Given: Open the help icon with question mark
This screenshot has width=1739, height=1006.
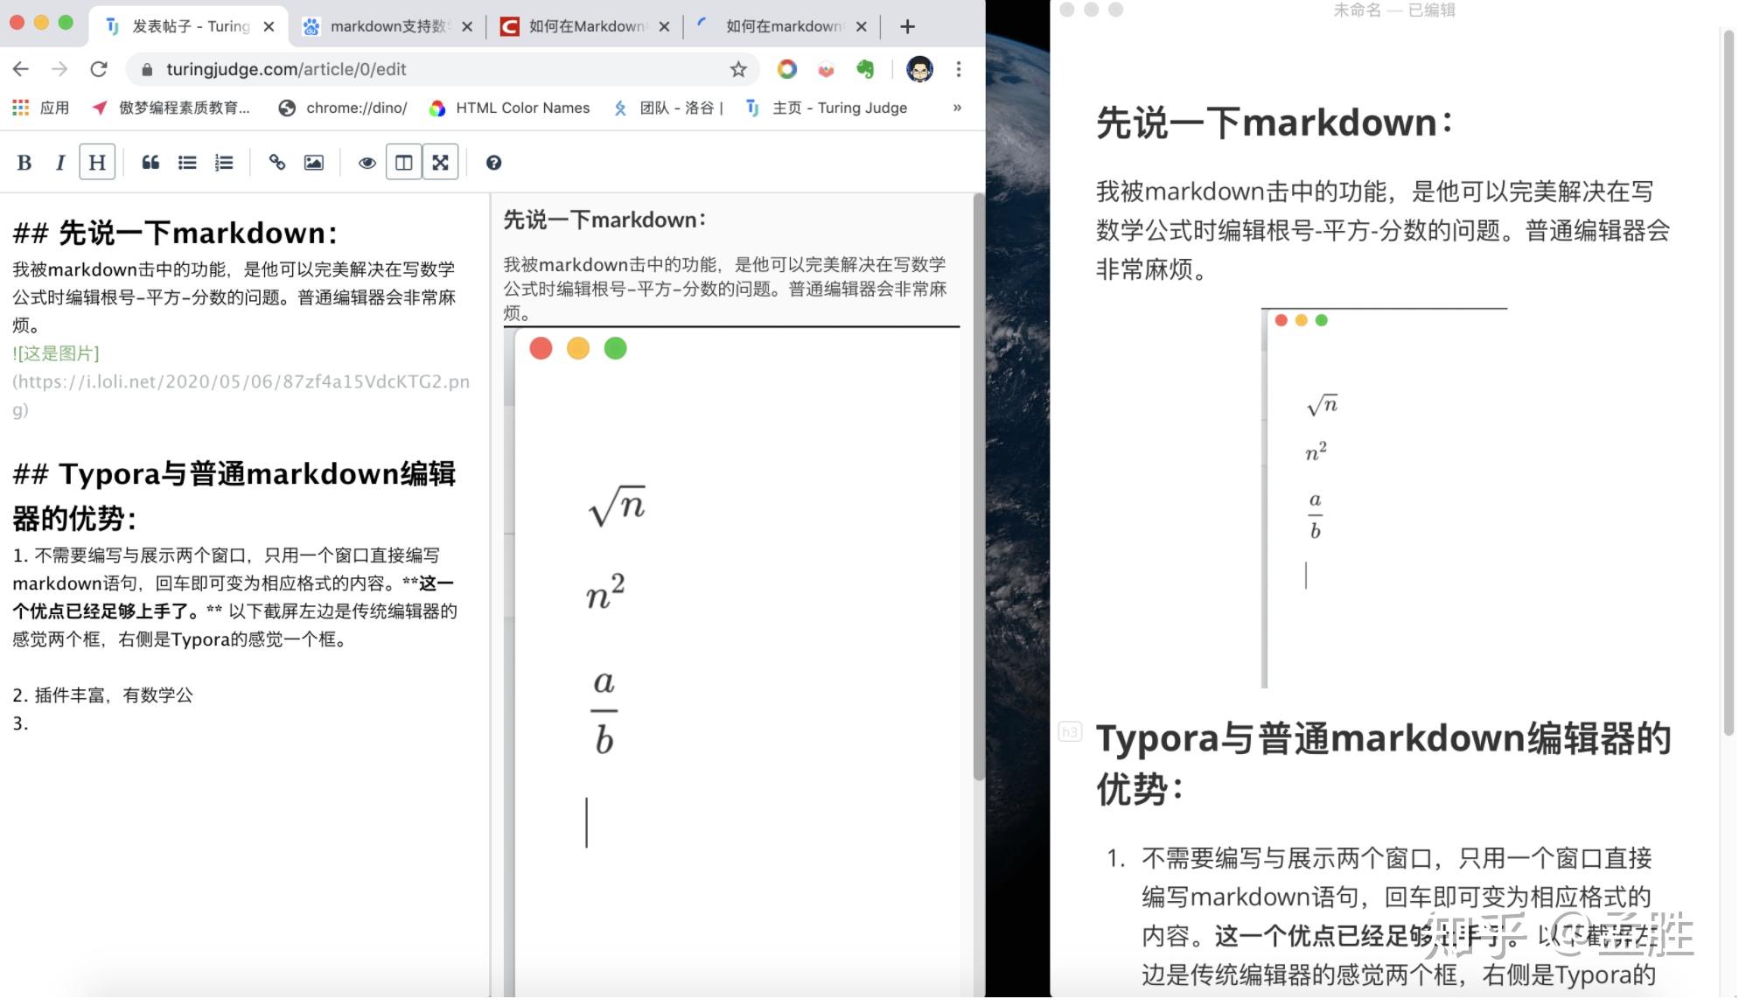Looking at the screenshot, I should coord(494,162).
